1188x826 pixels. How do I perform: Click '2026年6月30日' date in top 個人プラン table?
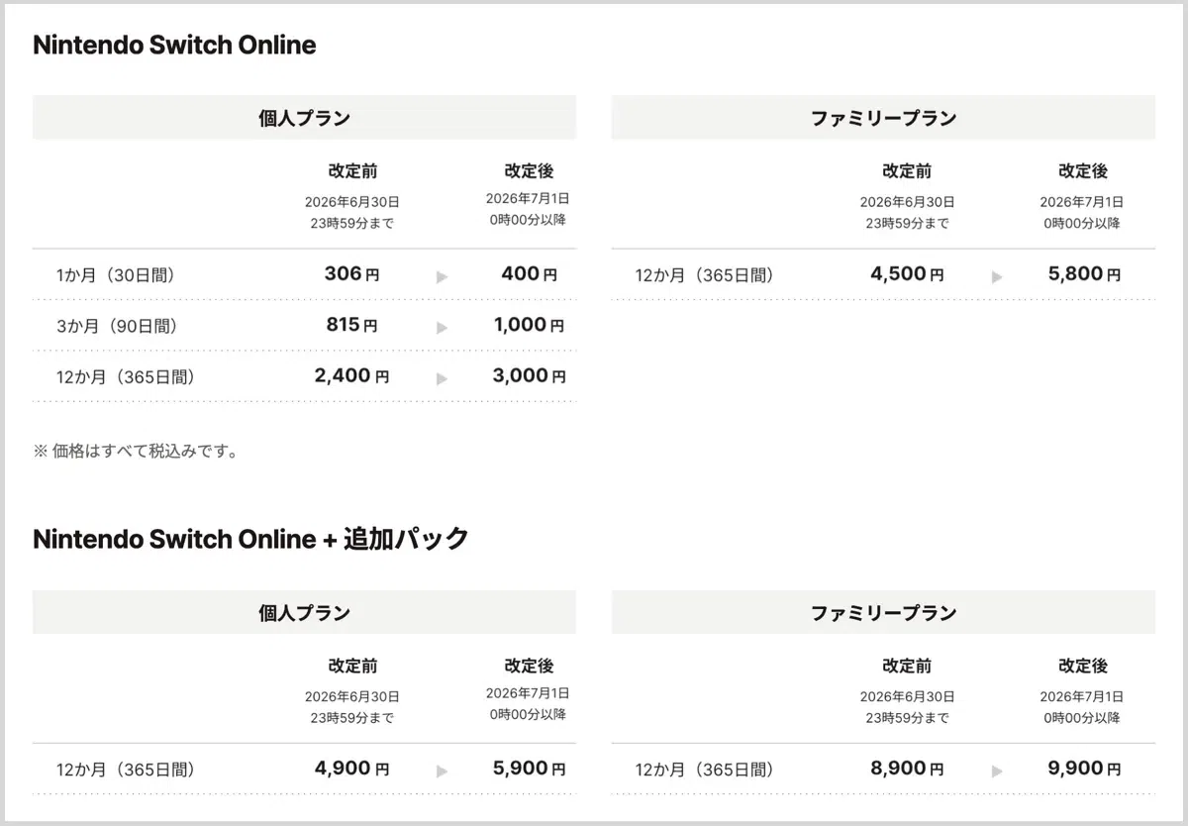click(352, 202)
